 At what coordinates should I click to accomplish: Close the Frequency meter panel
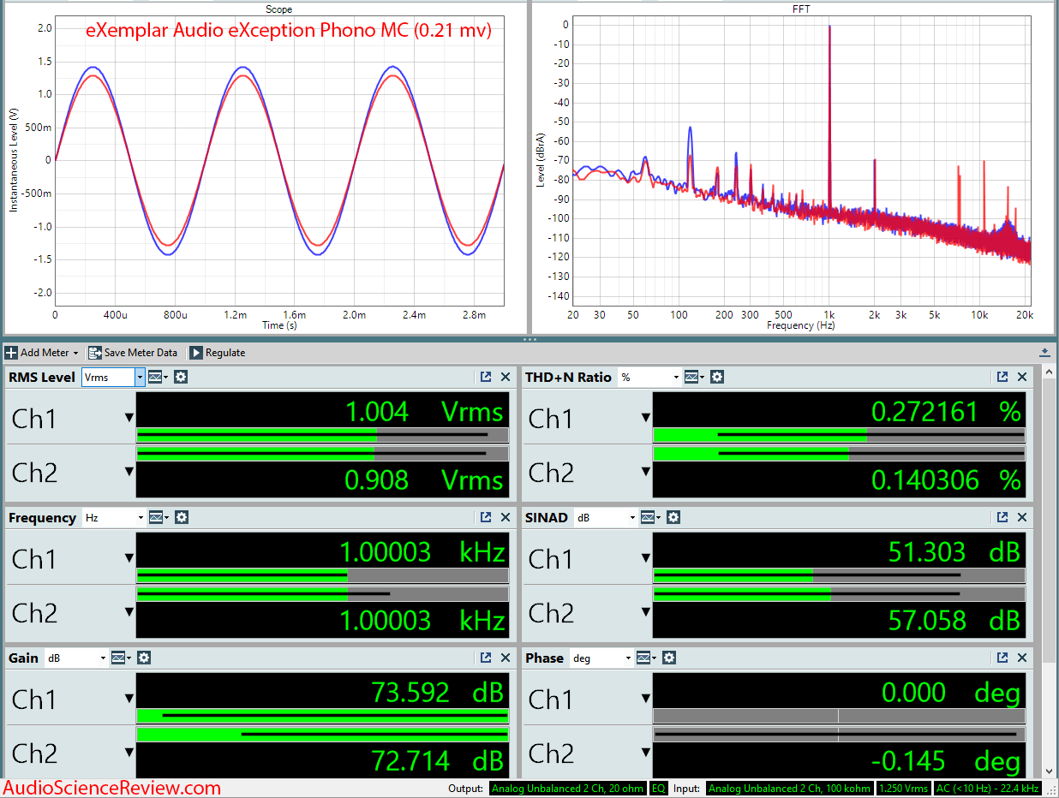pyautogui.click(x=506, y=517)
